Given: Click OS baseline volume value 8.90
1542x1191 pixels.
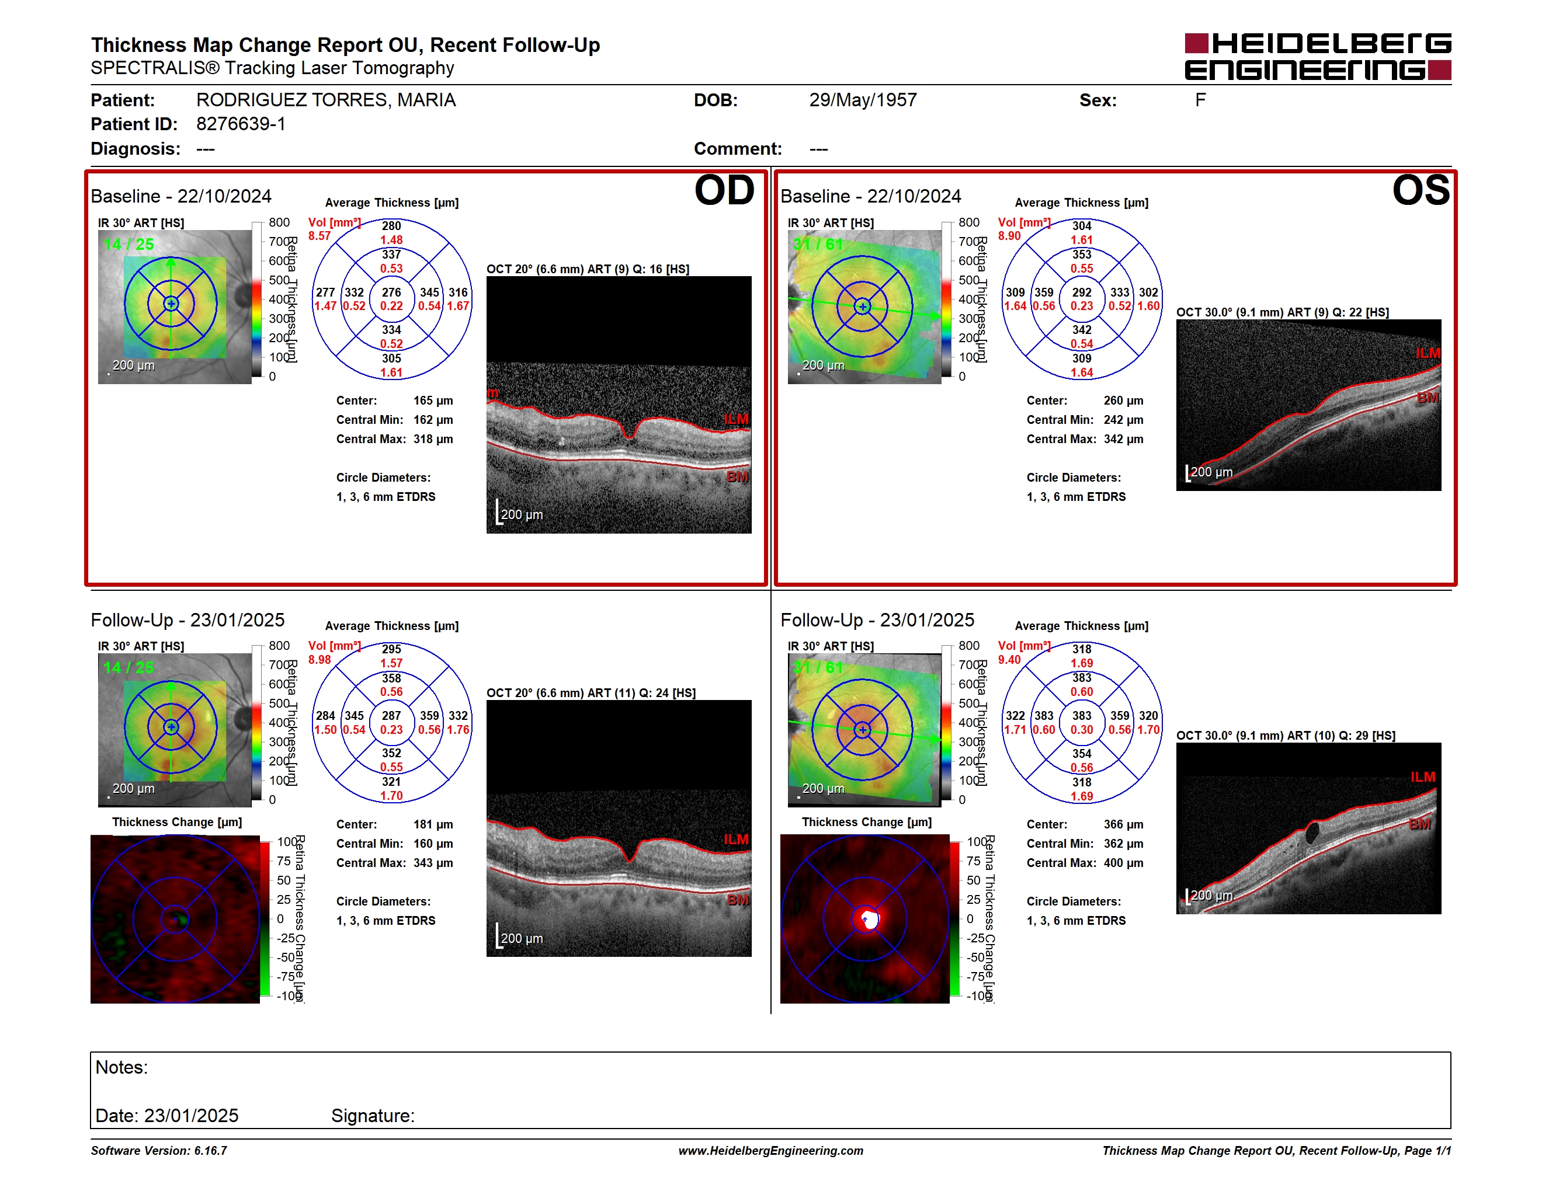Looking at the screenshot, I should [x=1009, y=236].
